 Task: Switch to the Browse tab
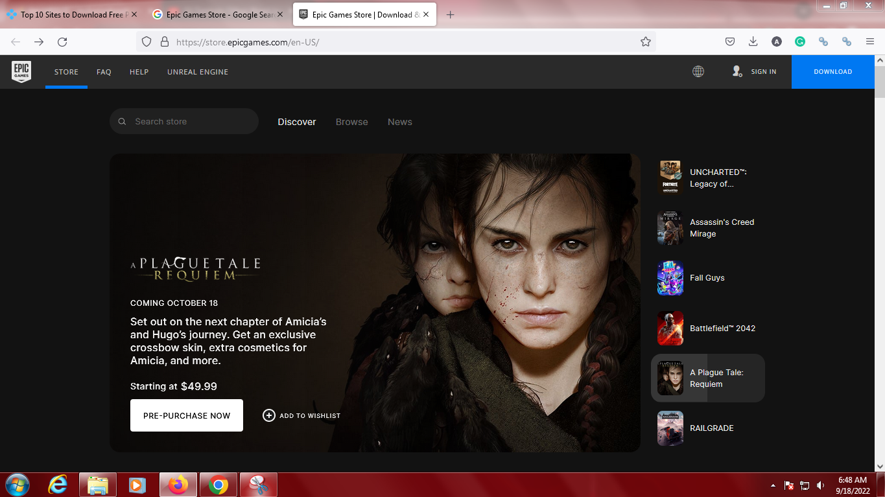coord(351,122)
